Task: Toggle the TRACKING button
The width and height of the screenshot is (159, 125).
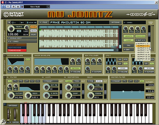Action: 141,36
